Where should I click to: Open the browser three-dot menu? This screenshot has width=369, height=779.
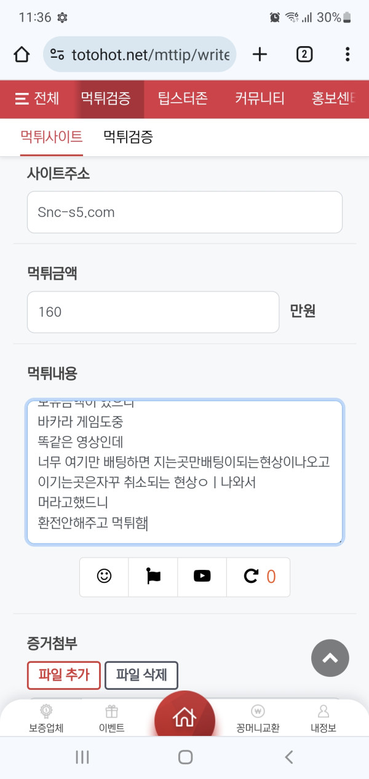pyautogui.click(x=347, y=54)
